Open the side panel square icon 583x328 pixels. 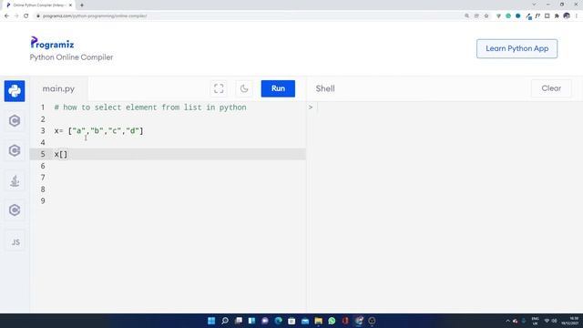coord(547,16)
